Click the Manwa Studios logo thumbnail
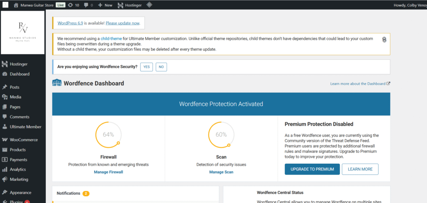 click(x=23, y=33)
